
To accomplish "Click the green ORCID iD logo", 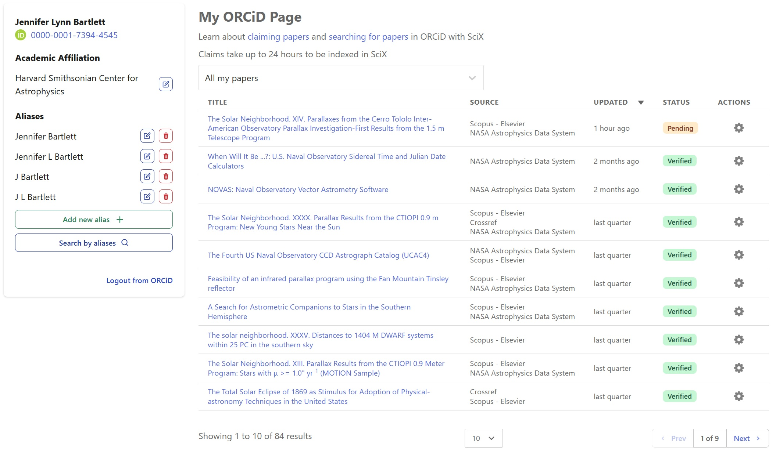I will click(x=21, y=35).
